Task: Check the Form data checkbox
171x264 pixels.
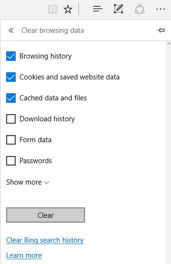Action: [x=11, y=140]
